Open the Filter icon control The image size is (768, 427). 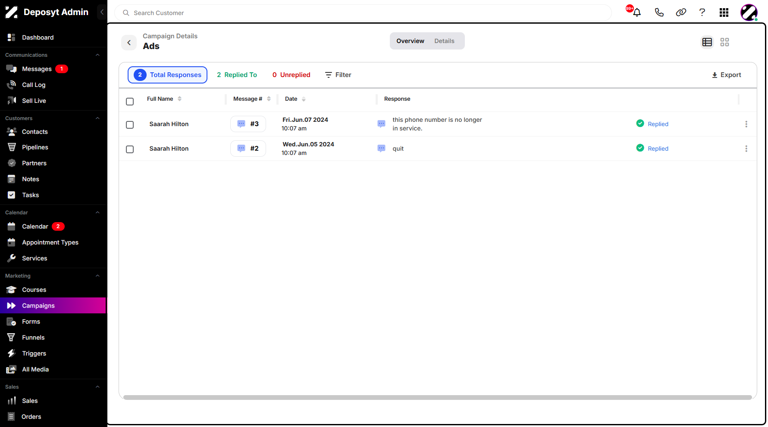pos(338,75)
